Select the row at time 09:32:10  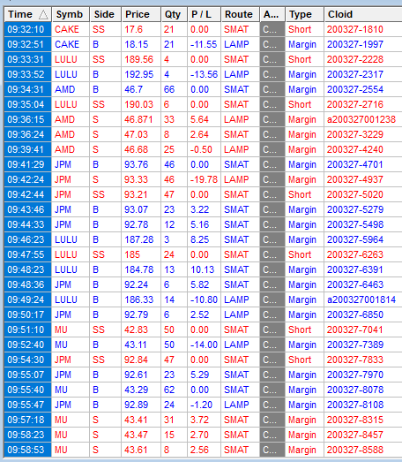[x=204, y=29]
